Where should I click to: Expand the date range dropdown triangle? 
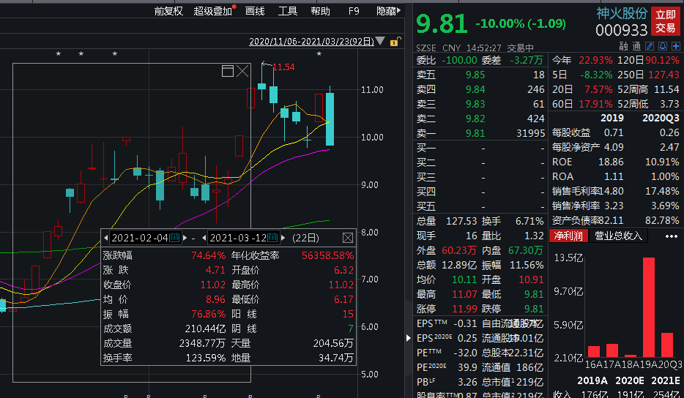pos(380,42)
